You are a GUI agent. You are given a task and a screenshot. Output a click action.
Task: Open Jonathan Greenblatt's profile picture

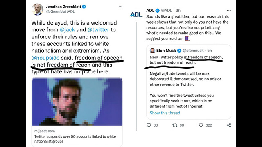click(x=37, y=9)
